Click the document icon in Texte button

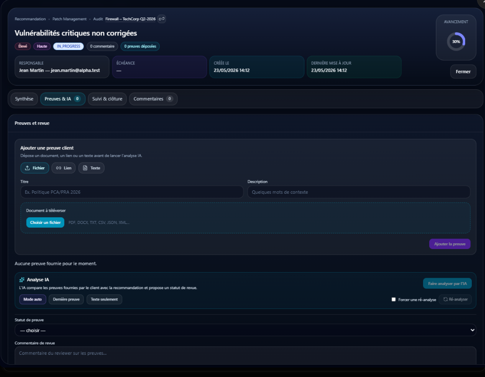click(85, 168)
